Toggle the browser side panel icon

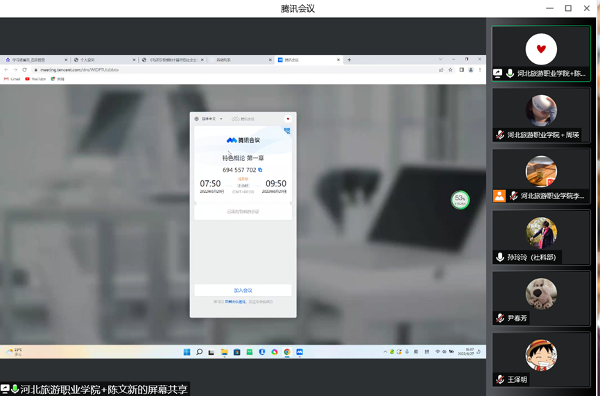coord(462,70)
